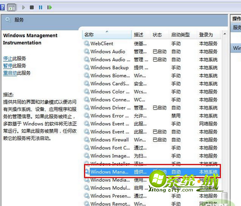Viewport: 241px width, 206px height.
Task: Sort by the 启动类型 column header
Action: [x=183, y=35]
